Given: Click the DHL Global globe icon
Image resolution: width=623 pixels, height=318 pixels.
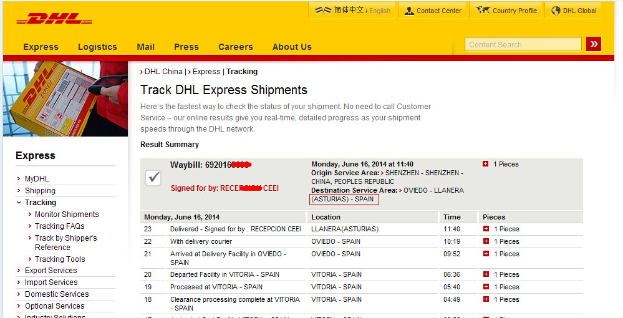Looking at the screenshot, I should [x=556, y=11].
